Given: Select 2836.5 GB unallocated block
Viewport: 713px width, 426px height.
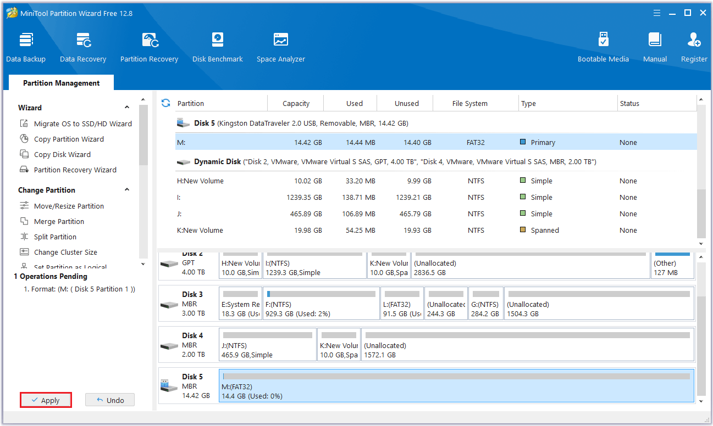Looking at the screenshot, I should tap(530, 266).
